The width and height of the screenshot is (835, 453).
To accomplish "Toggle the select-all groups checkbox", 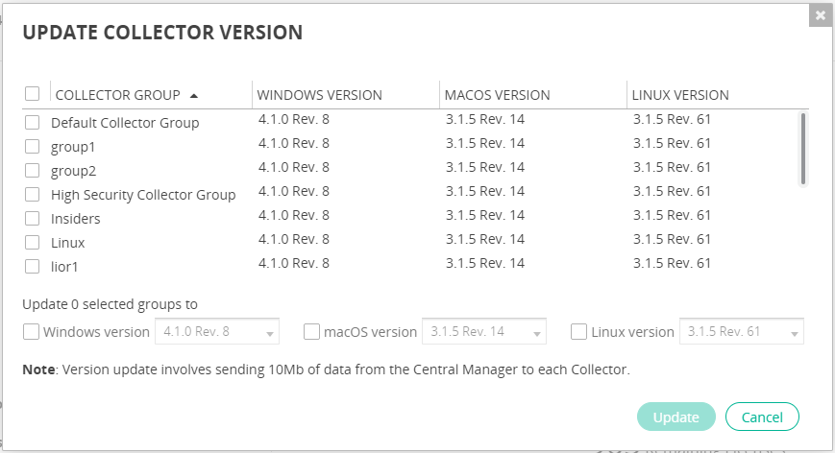I will coord(33,94).
